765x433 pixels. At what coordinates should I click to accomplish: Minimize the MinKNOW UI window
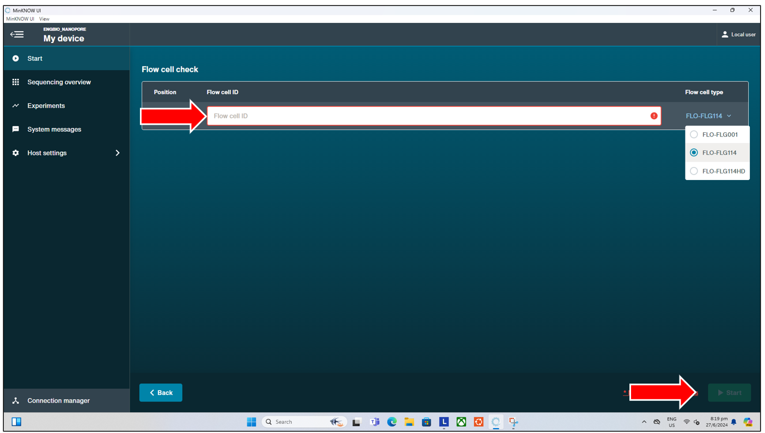tap(714, 10)
